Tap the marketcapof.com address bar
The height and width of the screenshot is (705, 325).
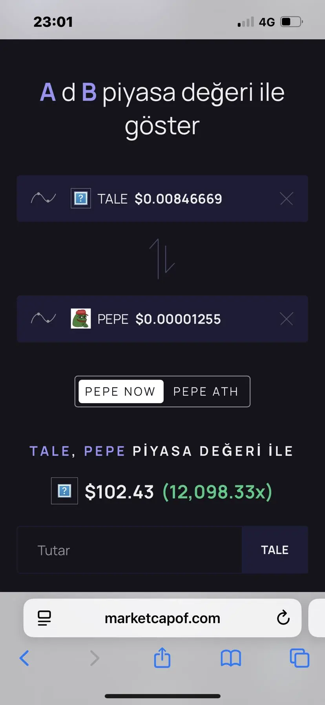click(162, 618)
